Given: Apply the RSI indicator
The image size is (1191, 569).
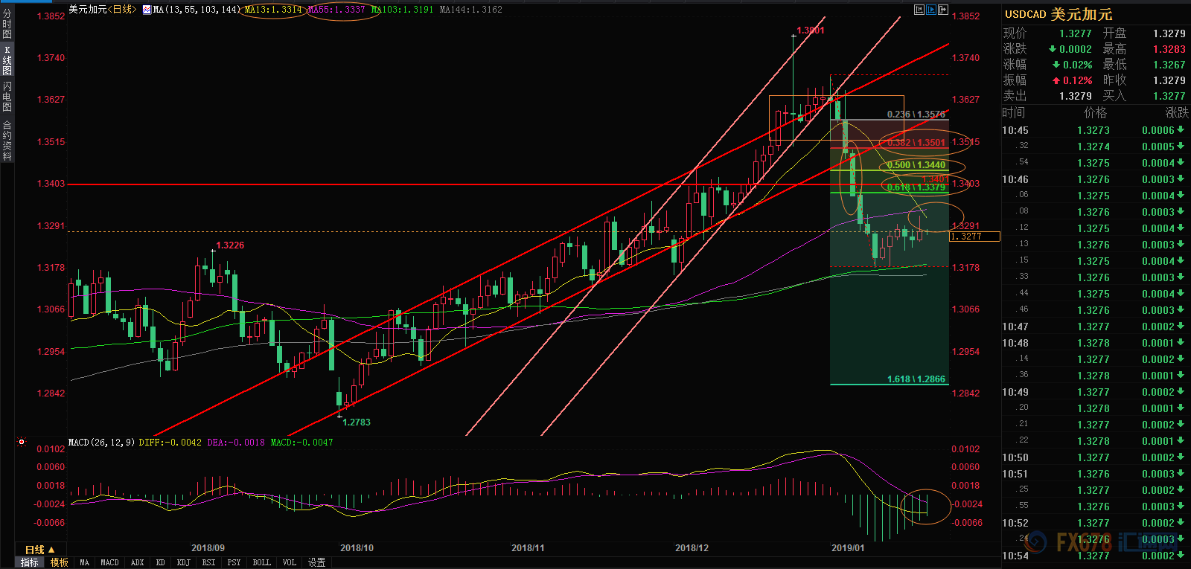Looking at the screenshot, I should (x=208, y=562).
